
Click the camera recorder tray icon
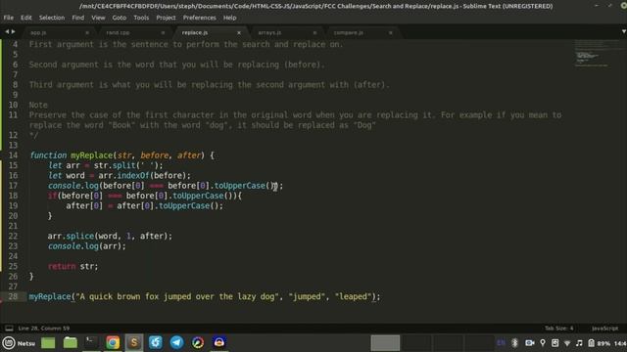coord(530,343)
